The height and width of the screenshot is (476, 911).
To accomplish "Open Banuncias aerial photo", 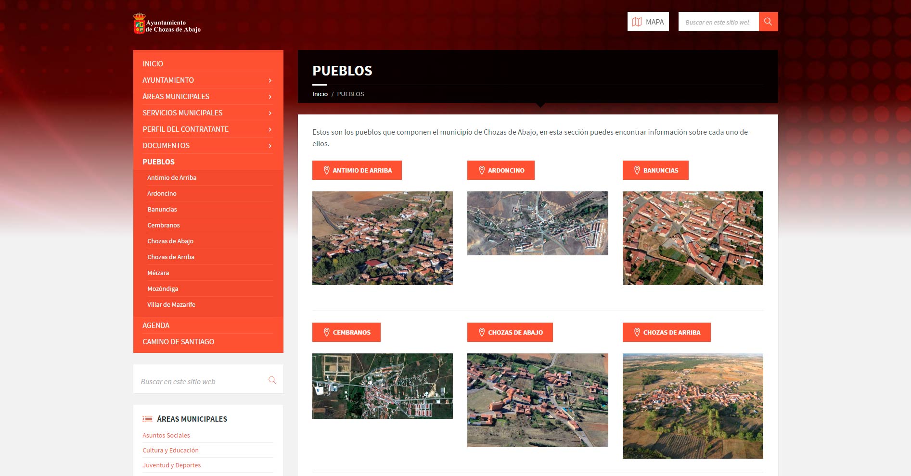I will coord(693,238).
